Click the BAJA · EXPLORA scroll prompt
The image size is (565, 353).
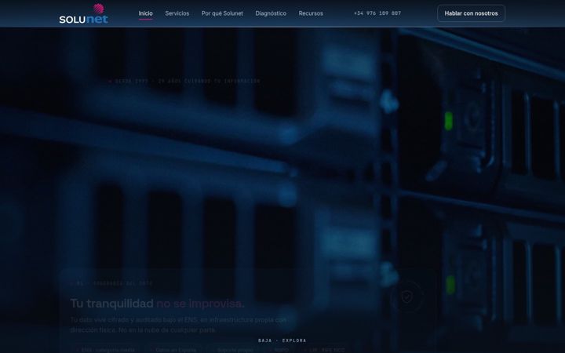click(282, 340)
